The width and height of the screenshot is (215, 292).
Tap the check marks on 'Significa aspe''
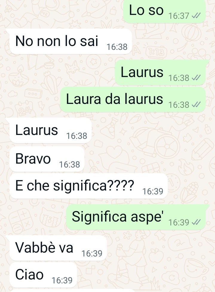point(196,222)
